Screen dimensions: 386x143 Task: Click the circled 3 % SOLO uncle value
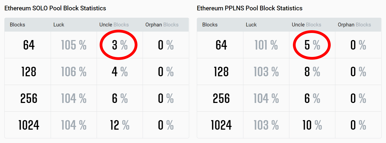(120, 45)
